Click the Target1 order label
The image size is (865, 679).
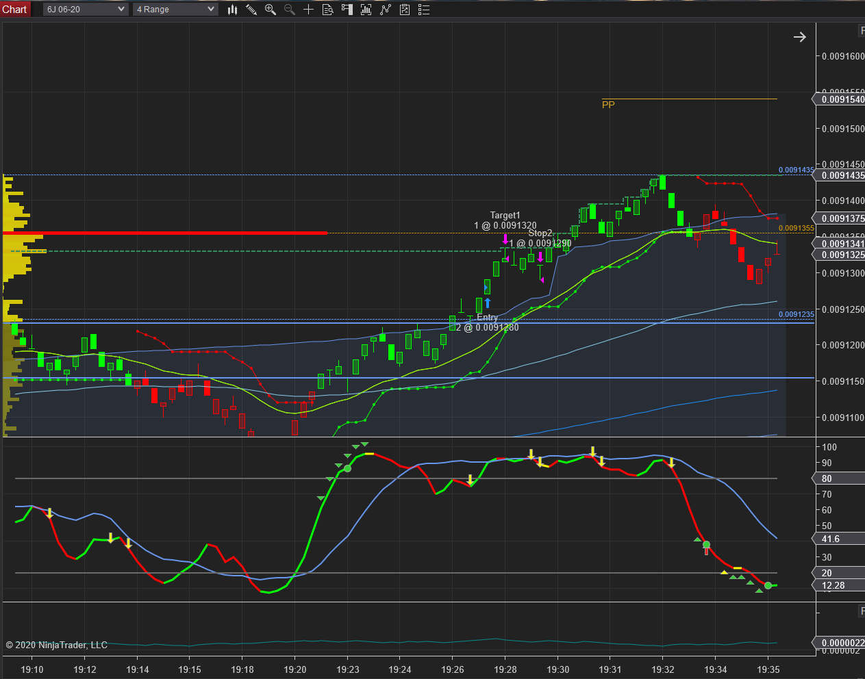(x=505, y=215)
